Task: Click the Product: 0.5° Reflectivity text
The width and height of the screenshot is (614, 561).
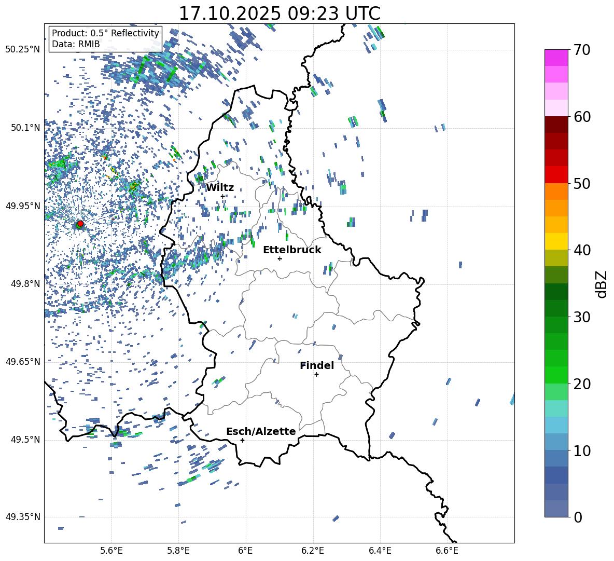Action: tap(105, 33)
